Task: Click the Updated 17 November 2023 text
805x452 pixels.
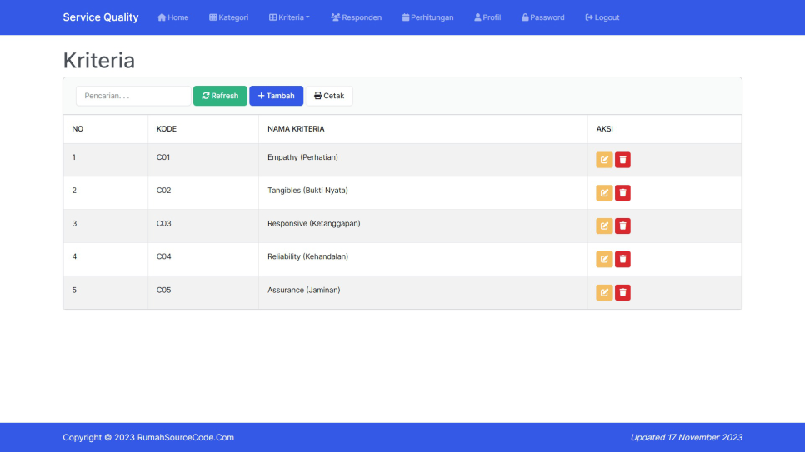Action: coord(687,438)
